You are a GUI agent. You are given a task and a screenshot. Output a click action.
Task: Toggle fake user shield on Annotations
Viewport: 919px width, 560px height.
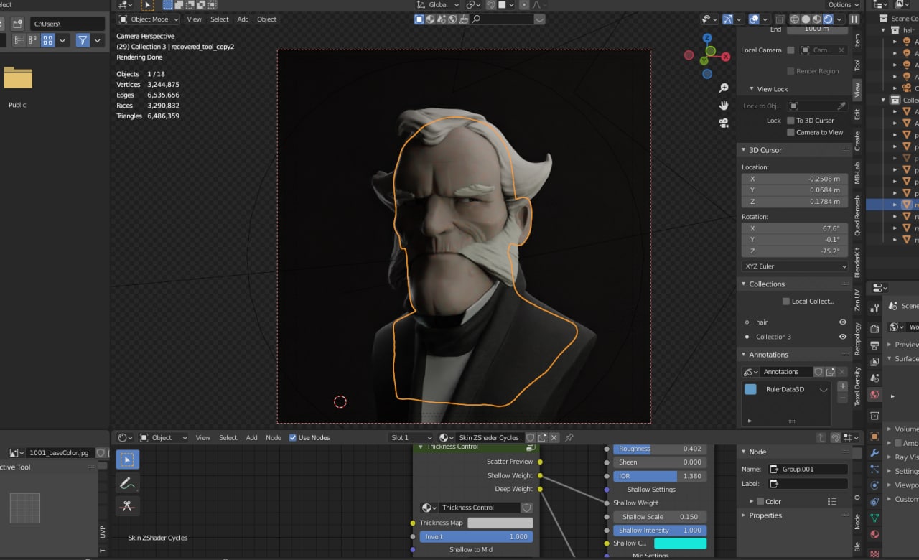pos(818,372)
